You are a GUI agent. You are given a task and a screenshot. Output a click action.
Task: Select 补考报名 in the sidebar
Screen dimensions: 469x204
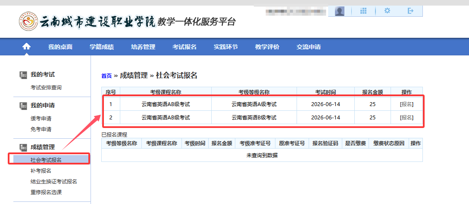click(41, 171)
